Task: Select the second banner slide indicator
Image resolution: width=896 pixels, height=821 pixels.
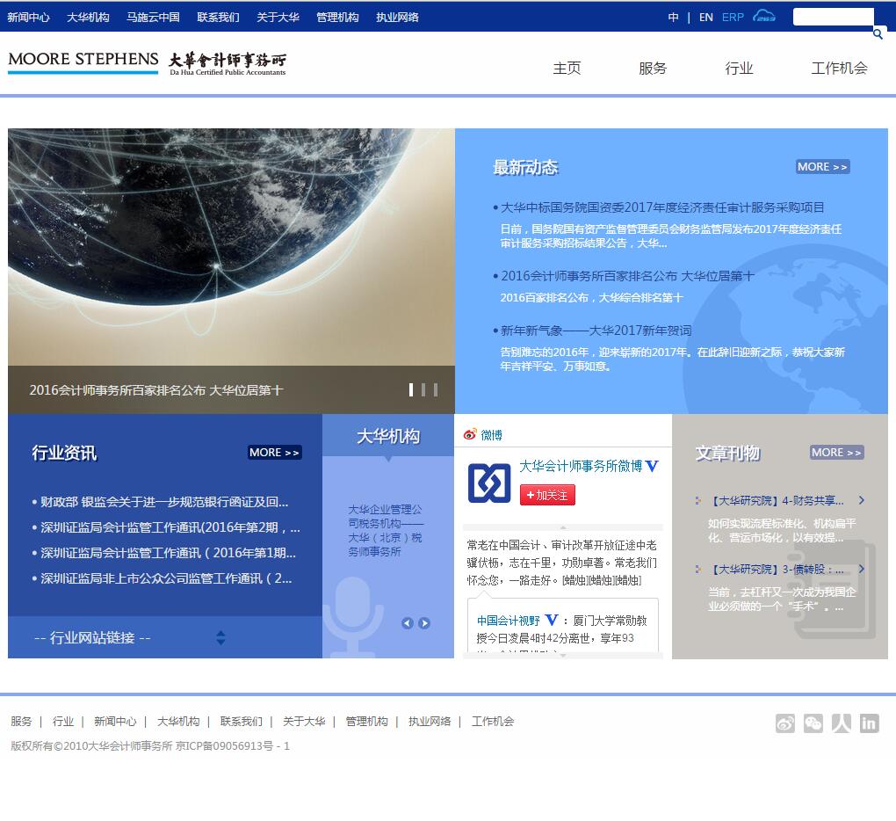Action: coord(423,390)
